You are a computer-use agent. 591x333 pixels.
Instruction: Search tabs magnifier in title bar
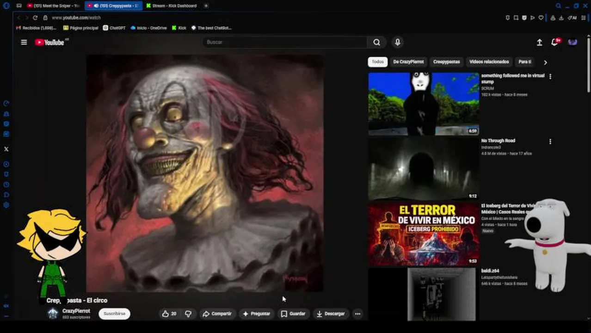(x=558, y=6)
